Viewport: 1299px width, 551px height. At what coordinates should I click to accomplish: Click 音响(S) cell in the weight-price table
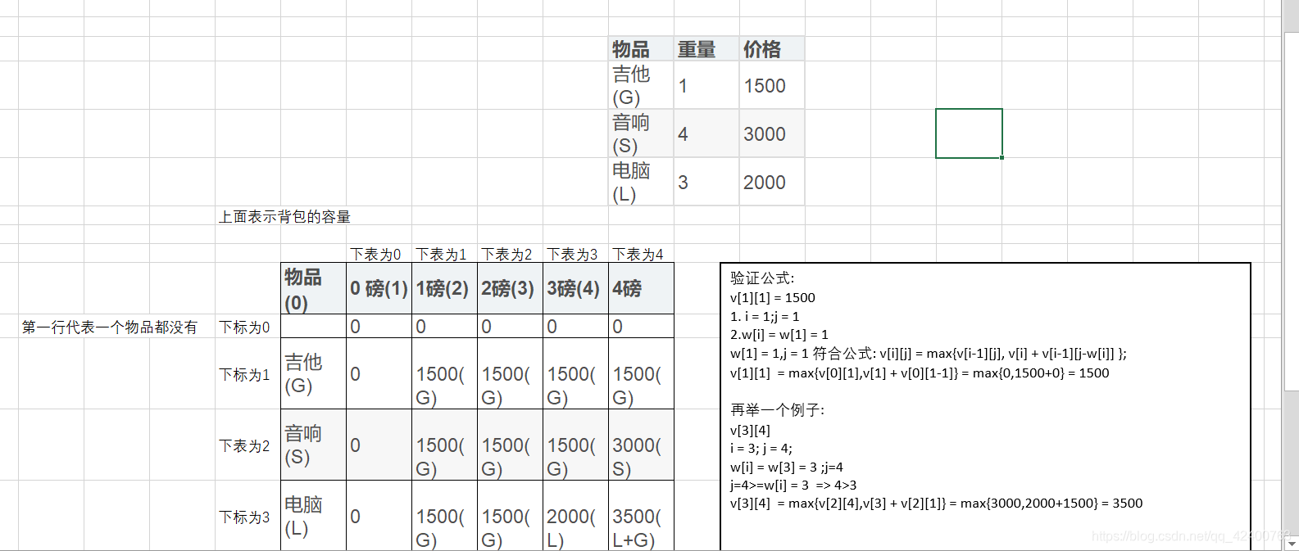coord(641,133)
